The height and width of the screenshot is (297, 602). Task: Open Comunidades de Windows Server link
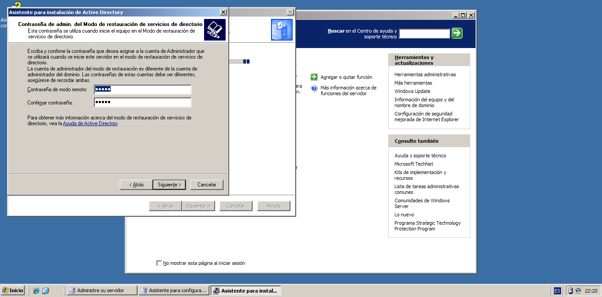[x=422, y=203]
